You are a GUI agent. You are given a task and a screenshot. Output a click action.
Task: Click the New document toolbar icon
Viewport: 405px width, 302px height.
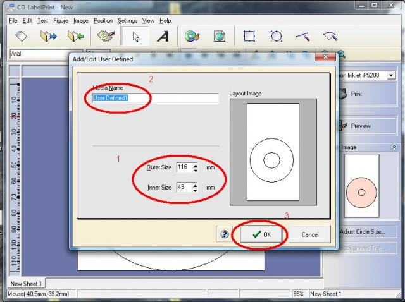pos(22,37)
